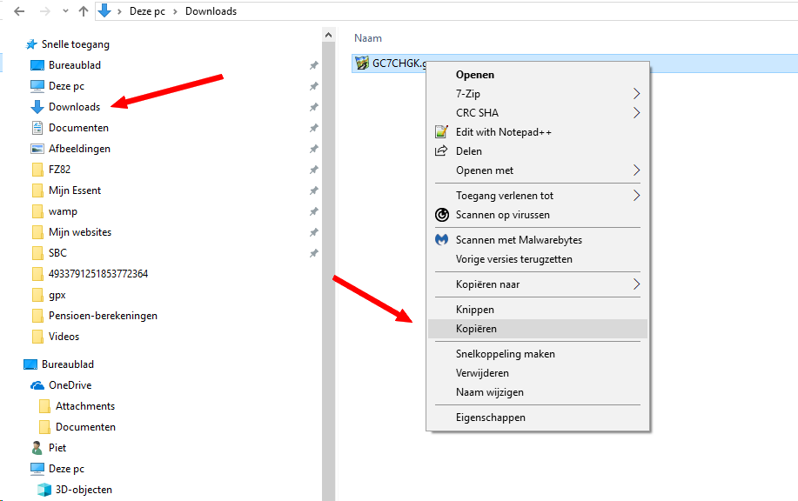
Task: Open the Downloads folder in sidebar
Action: (74, 107)
